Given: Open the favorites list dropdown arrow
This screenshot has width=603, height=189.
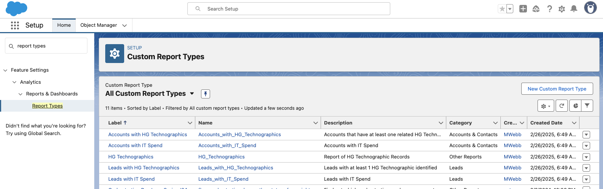Looking at the screenshot, I should [x=510, y=9].
